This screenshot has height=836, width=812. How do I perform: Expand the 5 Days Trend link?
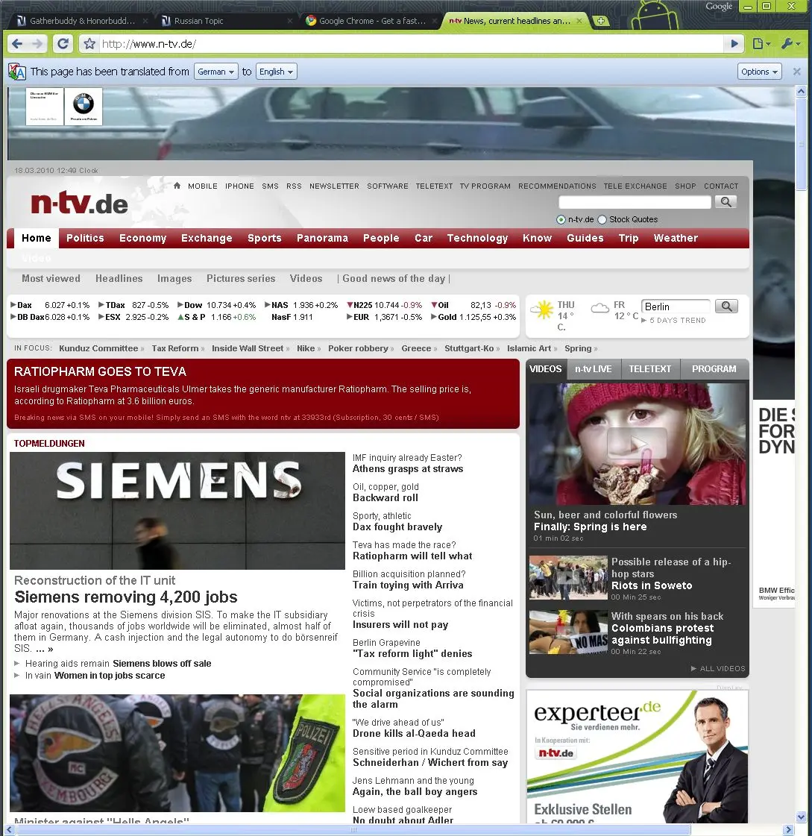tap(673, 321)
